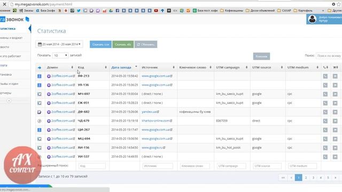Click the blue arrow column header icon
The image size is (342, 192).
(39, 68)
